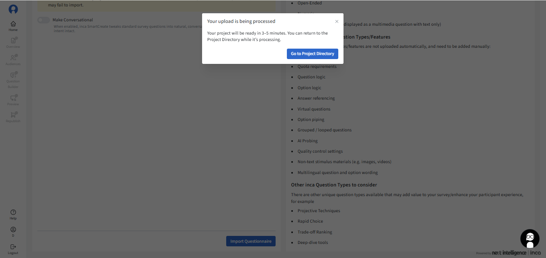The width and height of the screenshot is (546, 258).
Task: Open the Help section
Action: pos(13,215)
